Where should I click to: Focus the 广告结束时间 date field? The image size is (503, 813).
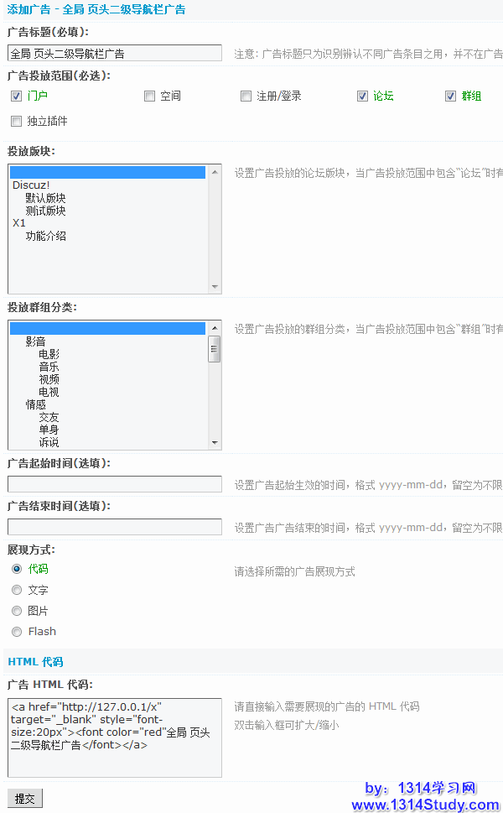(x=115, y=527)
